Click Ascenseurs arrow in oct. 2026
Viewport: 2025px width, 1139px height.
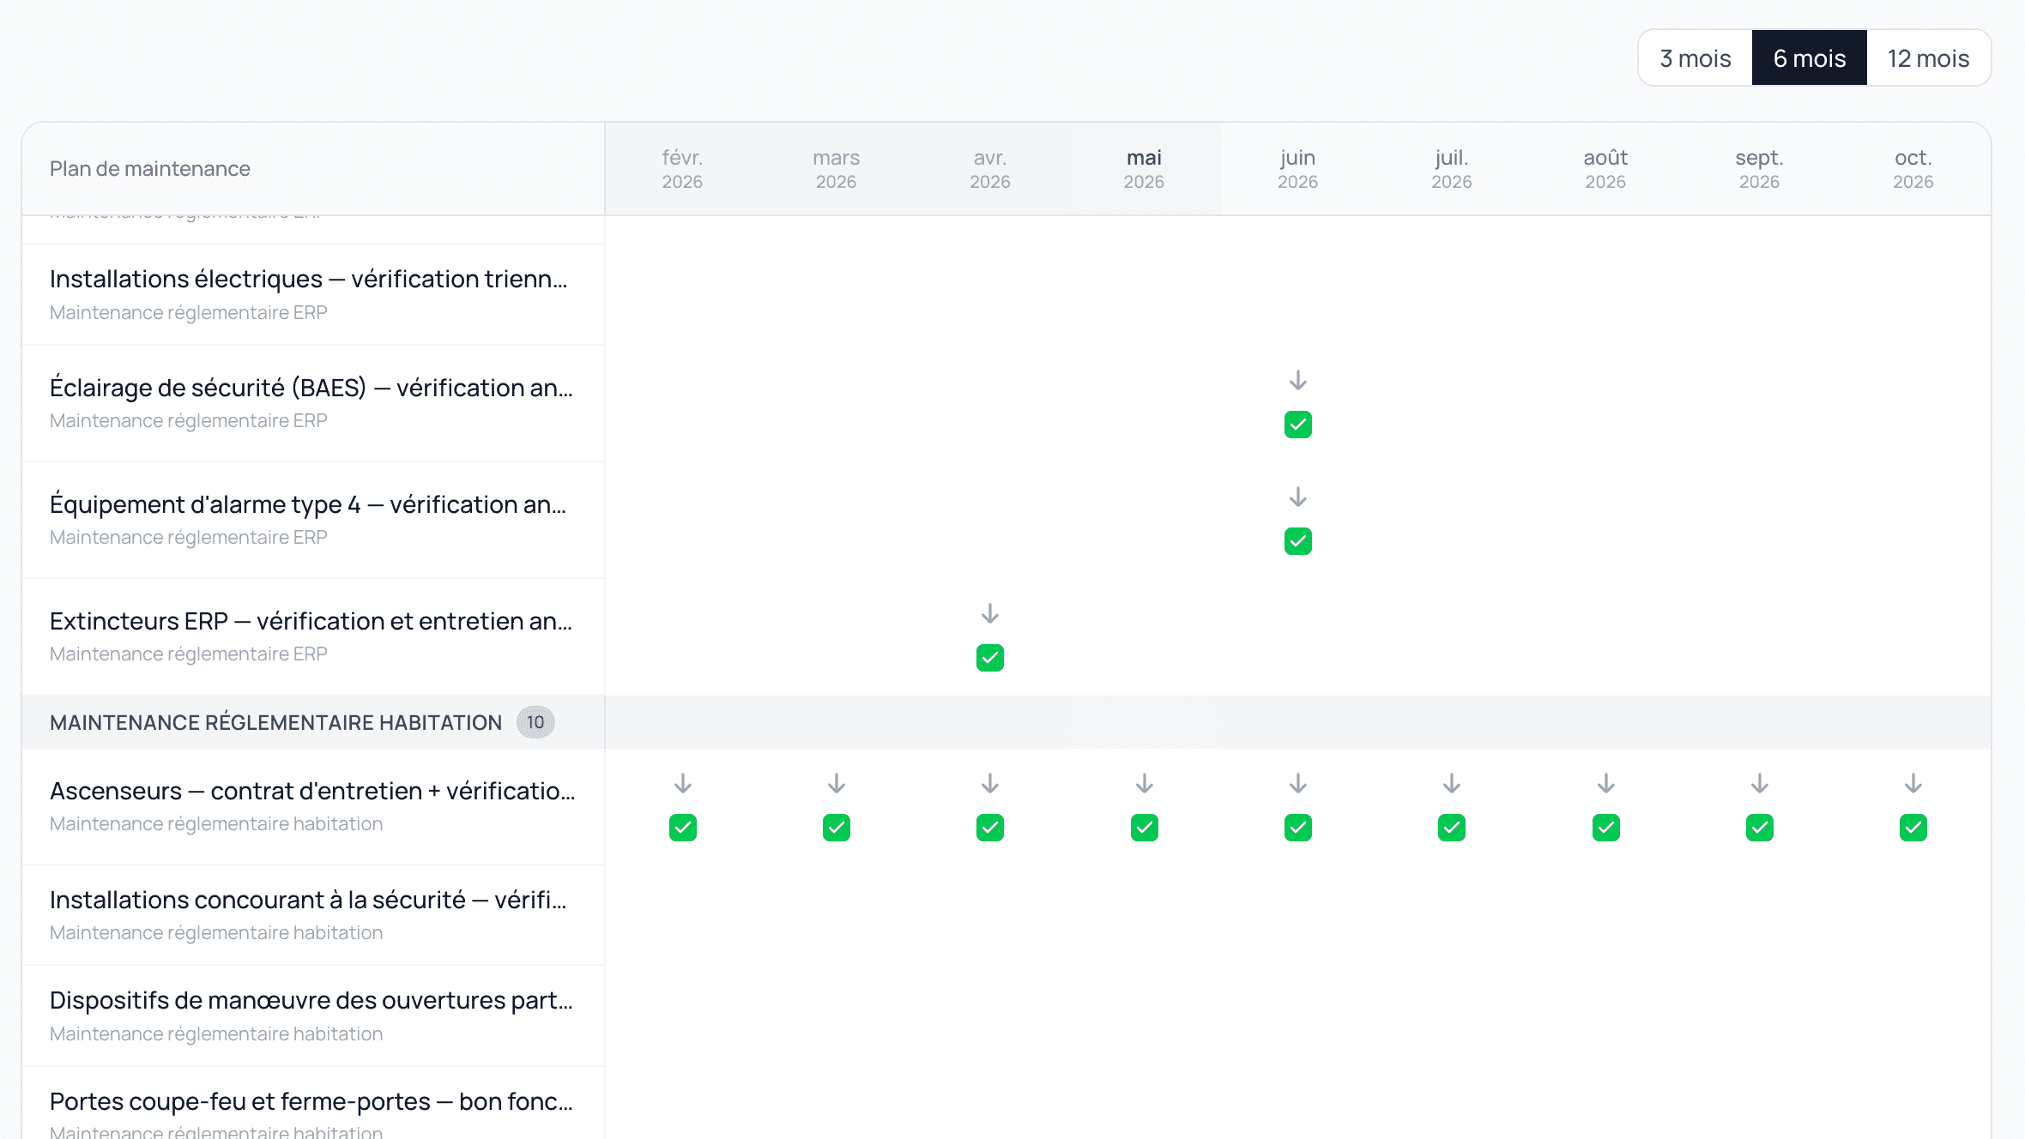pos(1913,783)
